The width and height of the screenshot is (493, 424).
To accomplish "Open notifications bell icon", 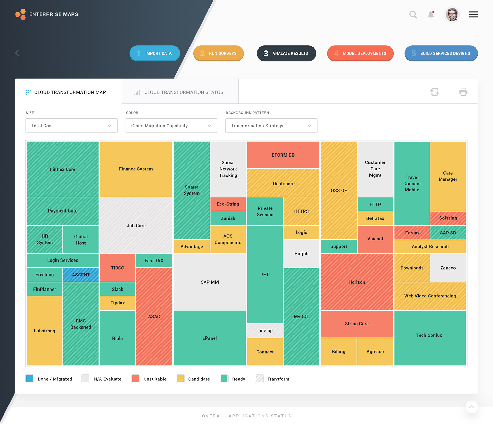I will click(x=431, y=15).
